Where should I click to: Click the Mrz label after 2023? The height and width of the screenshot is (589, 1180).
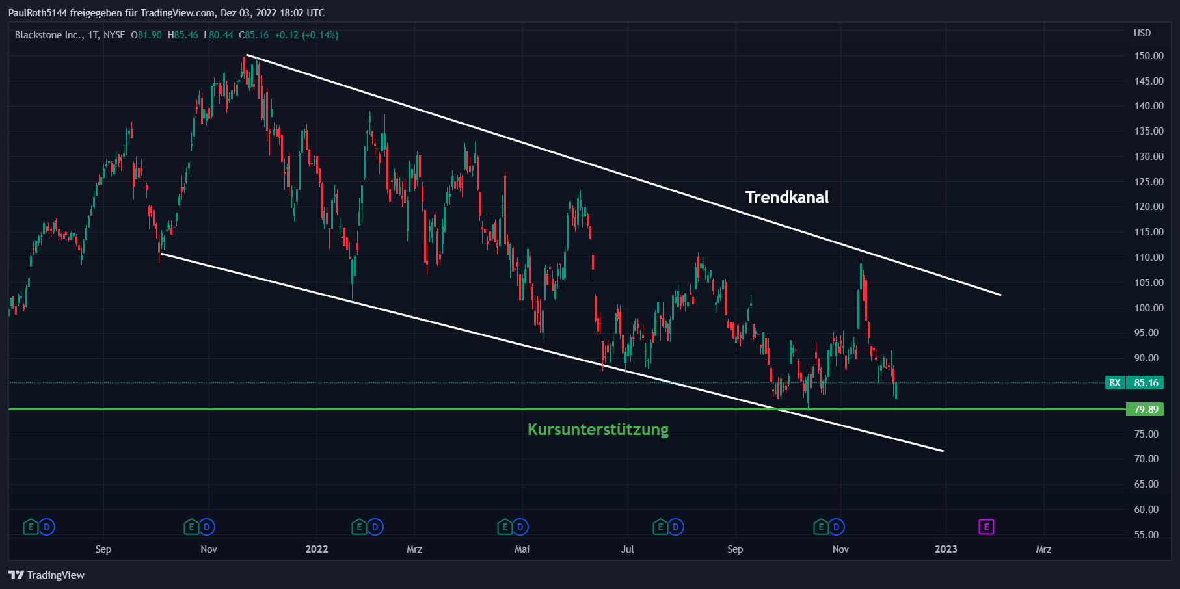[1043, 549]
